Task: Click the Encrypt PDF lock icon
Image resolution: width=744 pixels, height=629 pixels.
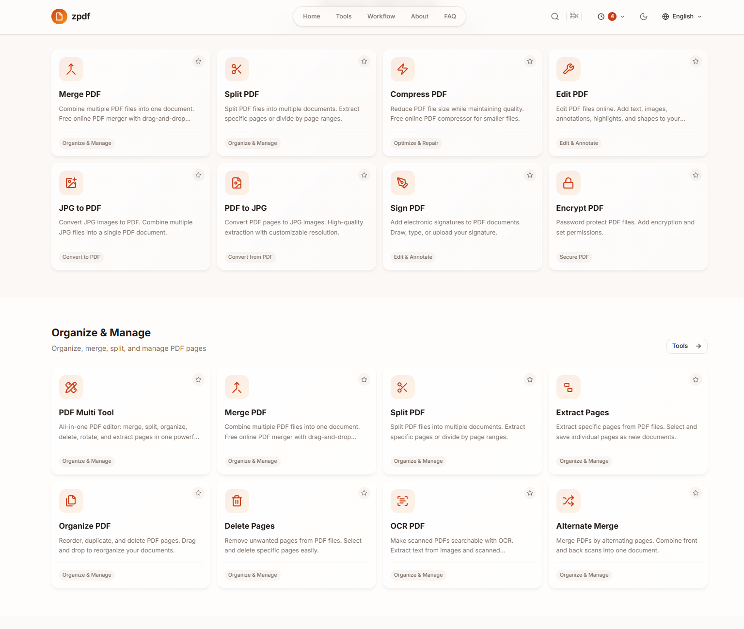Action: [x=569, y=183]
